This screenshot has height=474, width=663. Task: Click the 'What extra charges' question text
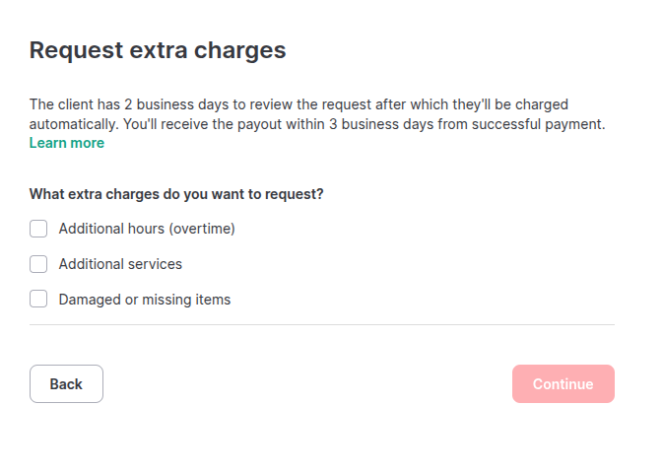176,194
